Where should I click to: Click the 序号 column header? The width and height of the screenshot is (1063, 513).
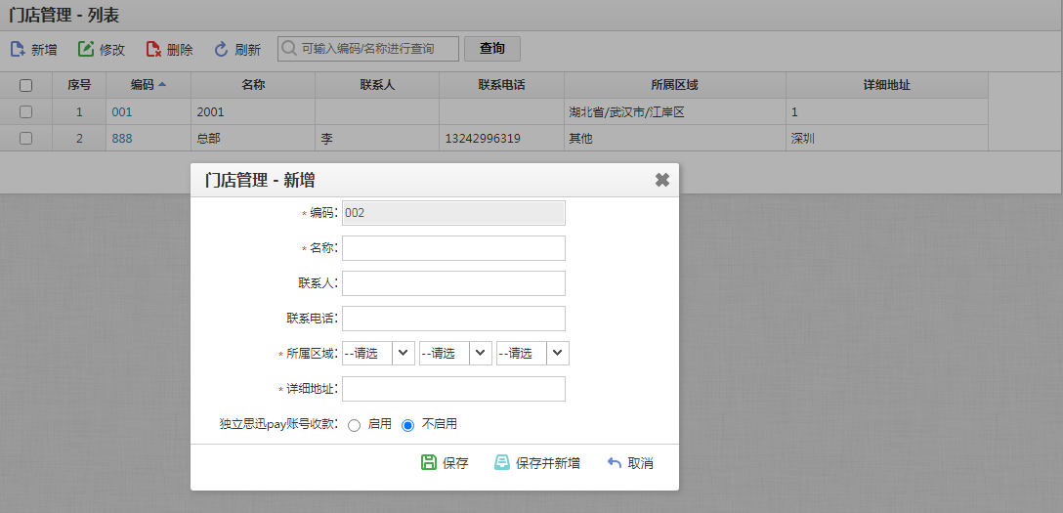78,85
